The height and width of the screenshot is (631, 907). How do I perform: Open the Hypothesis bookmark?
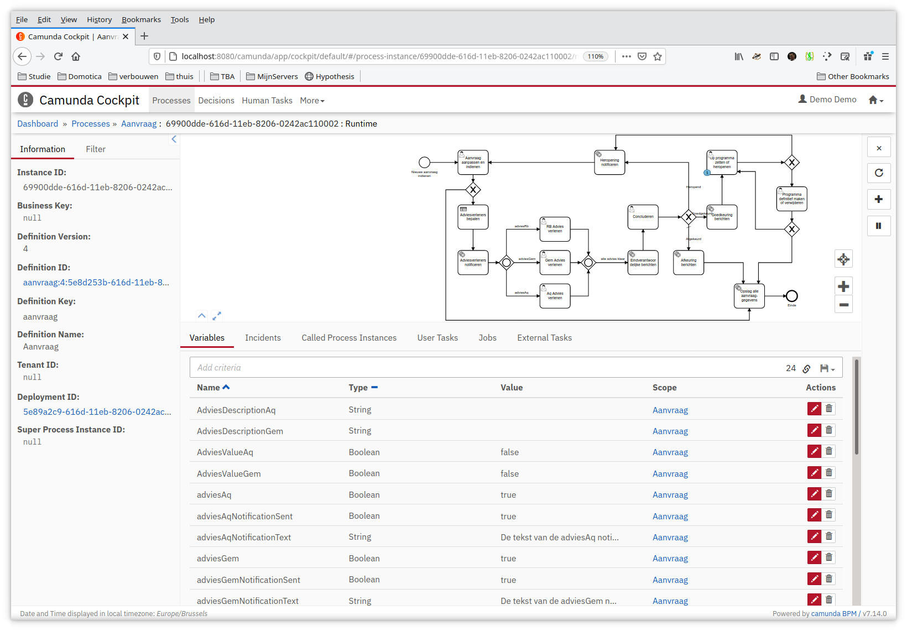click(330, 76)
